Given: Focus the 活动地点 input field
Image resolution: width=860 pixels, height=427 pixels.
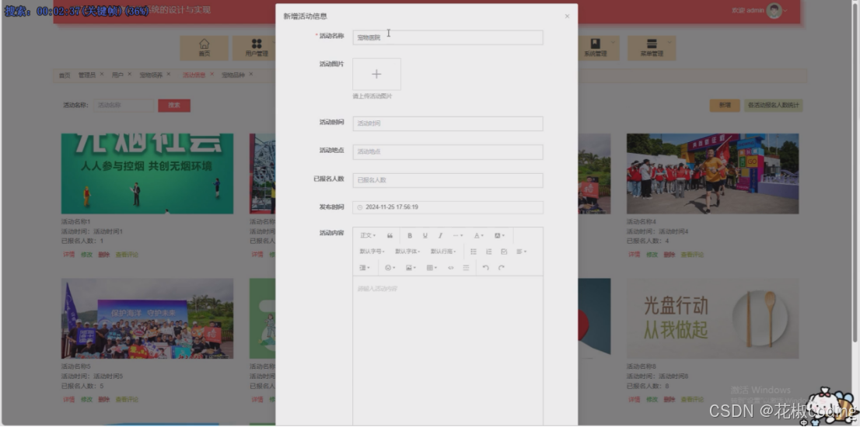Looking at the screenshot, I should pyautogui.click(x=448, y=152).
